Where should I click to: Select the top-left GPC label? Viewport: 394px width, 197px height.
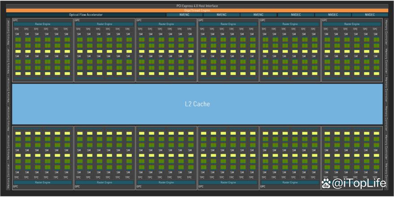pyautogui.click(x=16, y=20)
